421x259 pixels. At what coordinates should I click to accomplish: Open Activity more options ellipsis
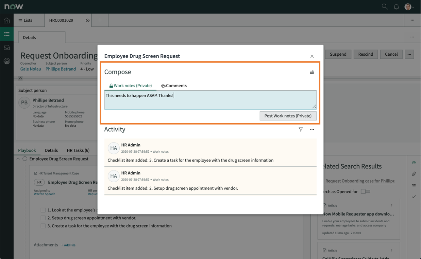click(x=312, y=129)
